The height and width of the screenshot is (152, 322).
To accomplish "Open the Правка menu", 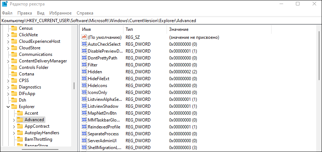I will [25, 13].
